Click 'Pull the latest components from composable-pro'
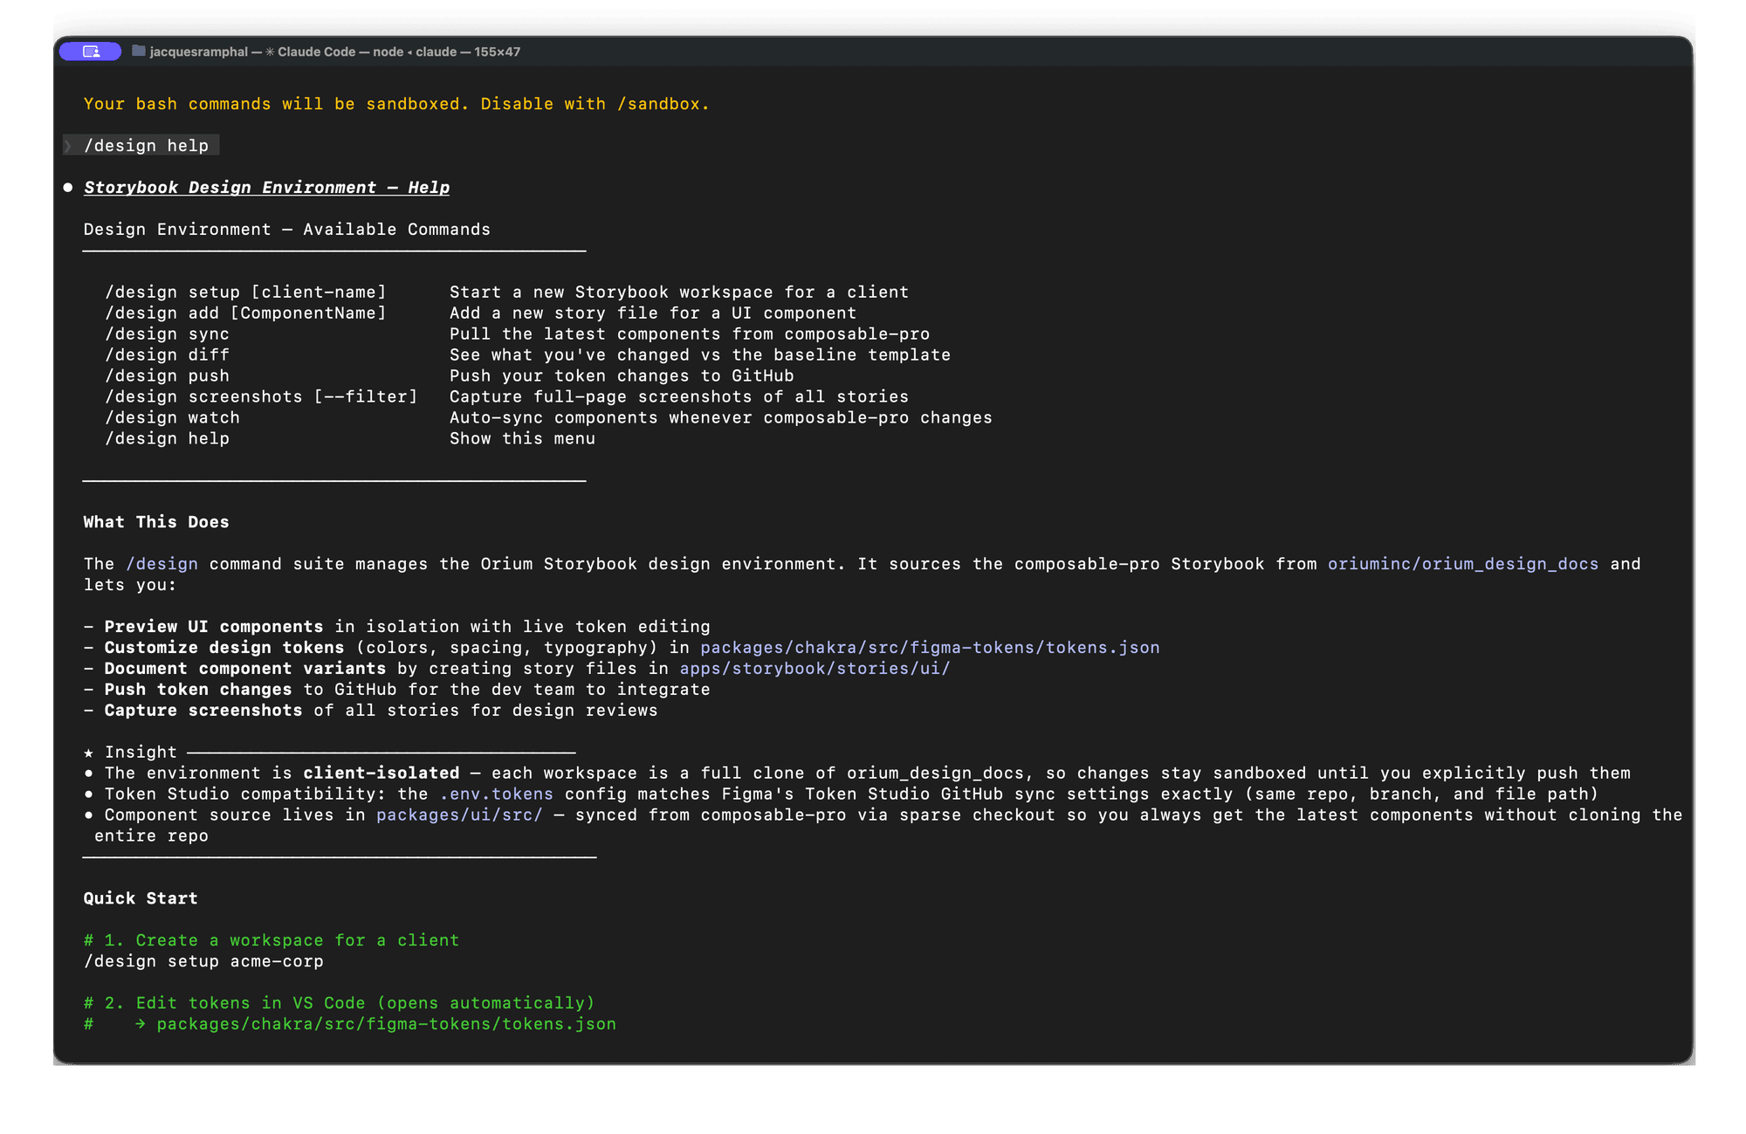The height and width of the screenshot is (1134, 1746). pos(690,334)
